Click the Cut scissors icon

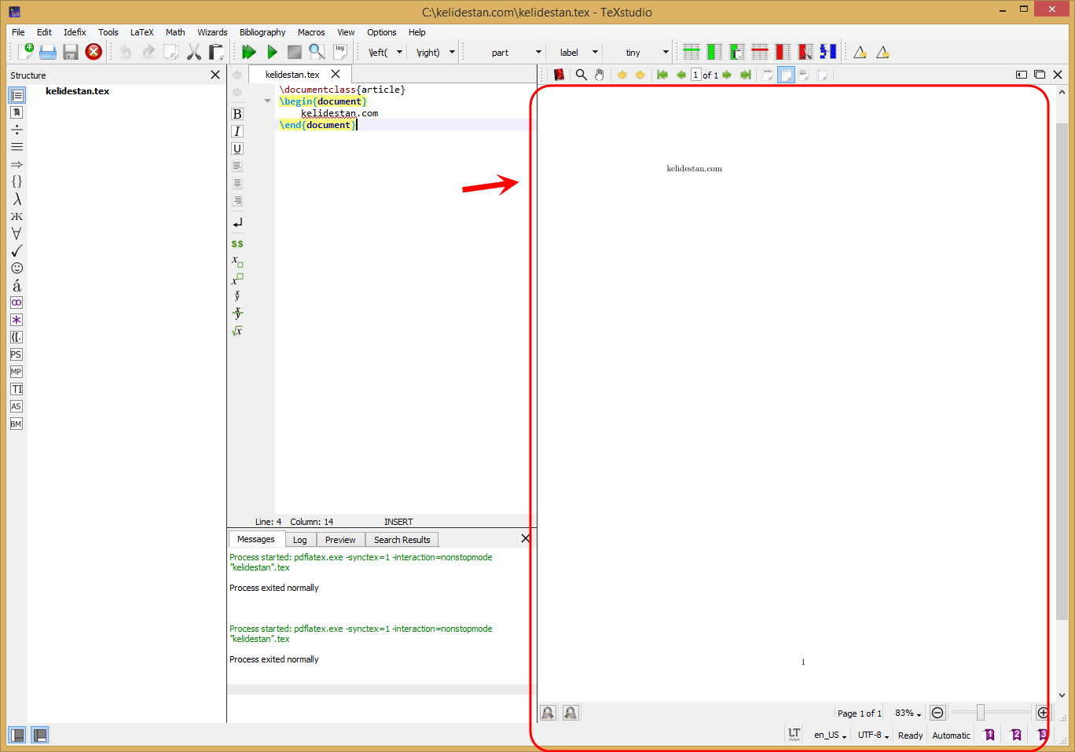(x=194, y=52)
